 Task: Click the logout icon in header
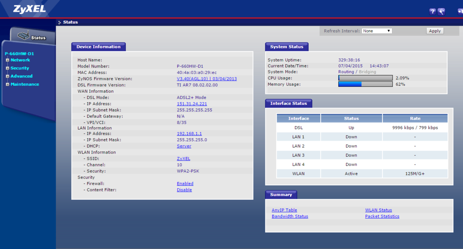pyautogui.click(x=460, y=12)
